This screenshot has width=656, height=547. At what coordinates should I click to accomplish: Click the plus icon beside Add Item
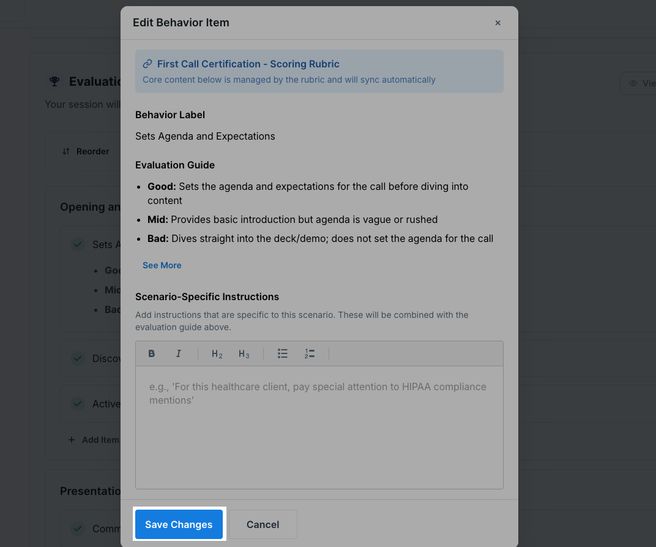click(72, 440)
